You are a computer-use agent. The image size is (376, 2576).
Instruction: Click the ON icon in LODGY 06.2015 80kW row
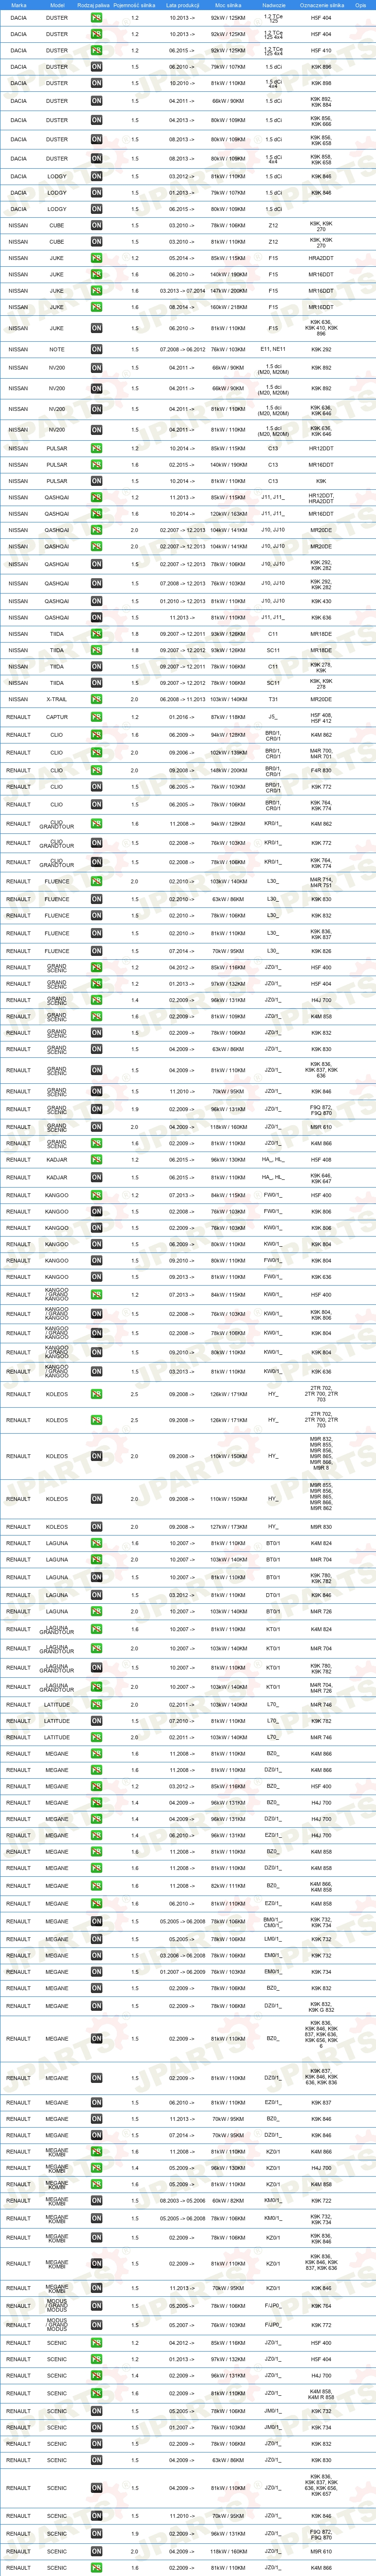[x=96, y=209]
